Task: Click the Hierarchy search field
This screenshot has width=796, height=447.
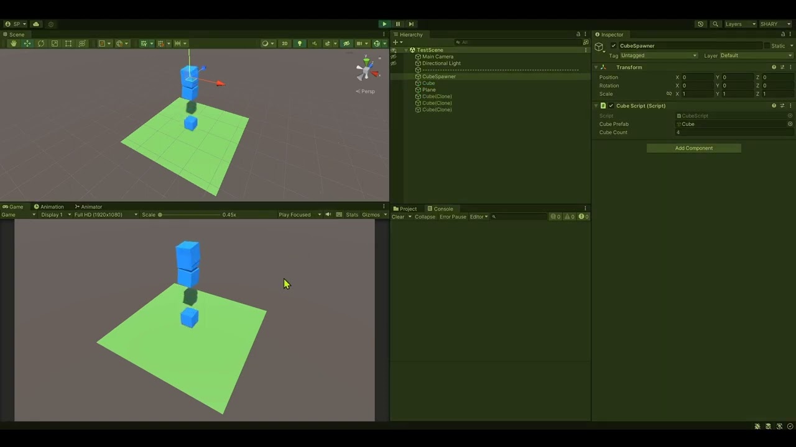Action: [517, 42]
